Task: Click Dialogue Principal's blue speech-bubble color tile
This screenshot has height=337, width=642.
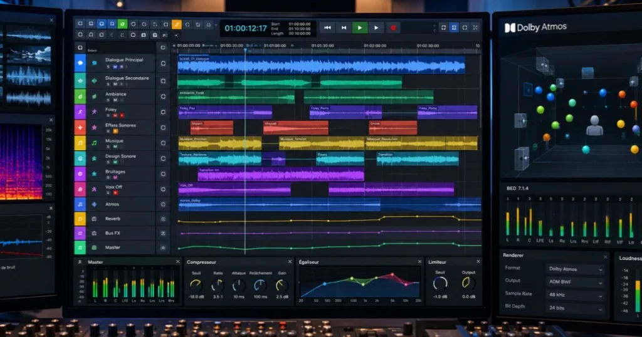Action: (80, 63)
